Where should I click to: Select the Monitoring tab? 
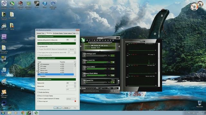[x=49, y=33]
